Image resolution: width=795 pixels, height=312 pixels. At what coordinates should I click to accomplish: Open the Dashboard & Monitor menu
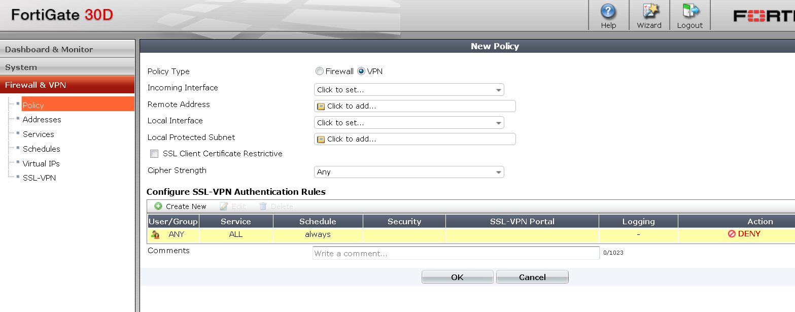point(67,49)
